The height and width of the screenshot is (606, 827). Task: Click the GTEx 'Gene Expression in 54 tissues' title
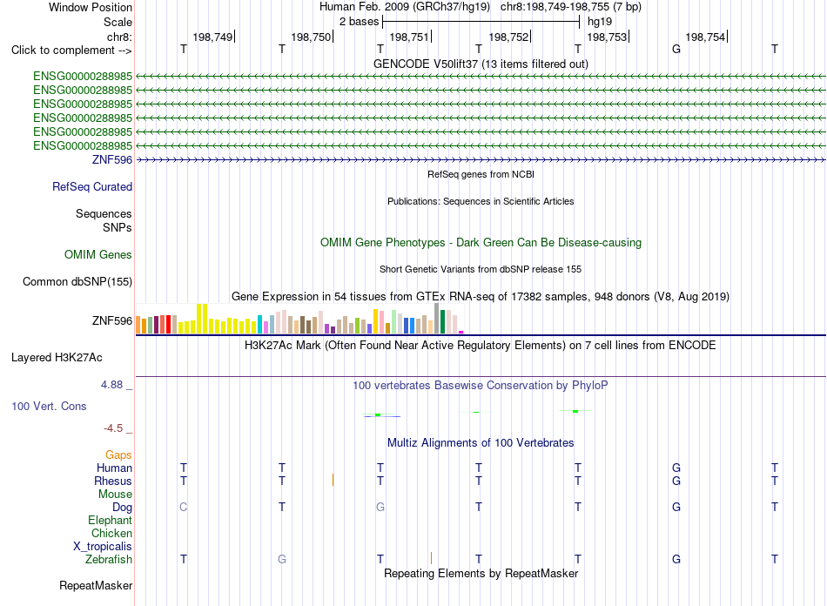[x=481, y=296]
